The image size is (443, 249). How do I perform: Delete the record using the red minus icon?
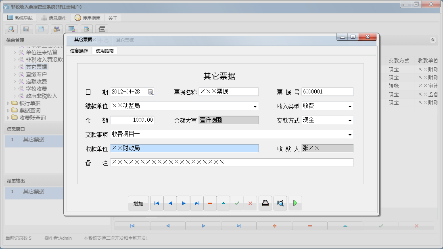(x=210, y=203)
